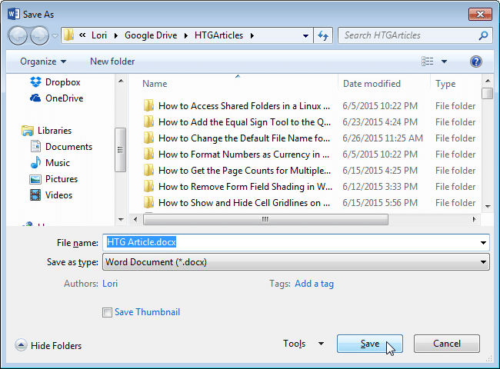Click the Cancel button
The width and height of the screenshot is (500, 369).
click(446, 344)
